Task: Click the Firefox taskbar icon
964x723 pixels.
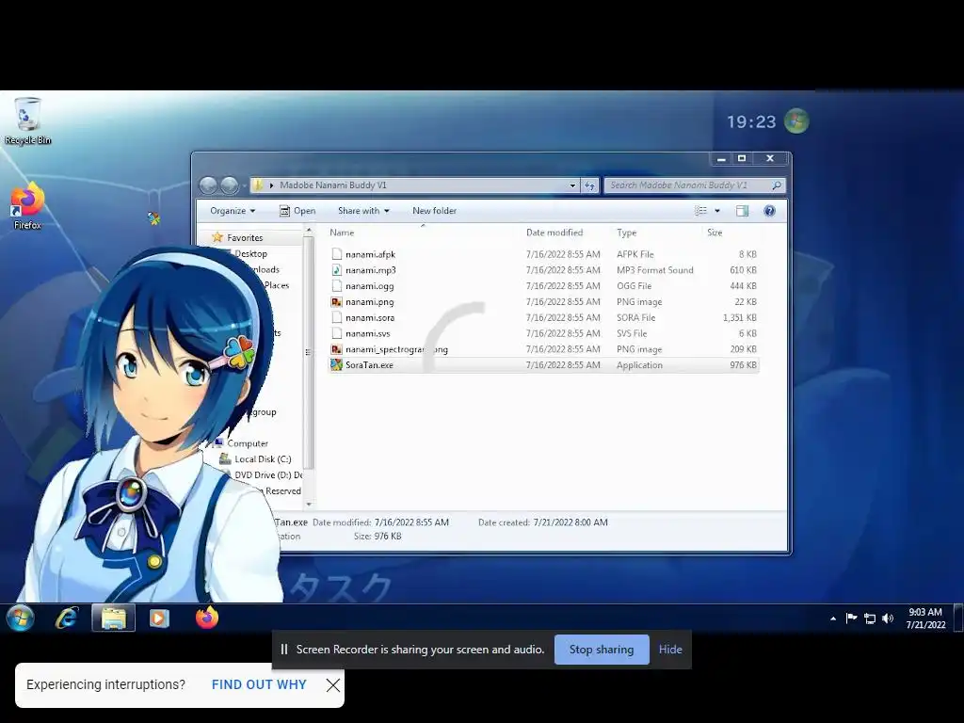Action: coord(206,618)
